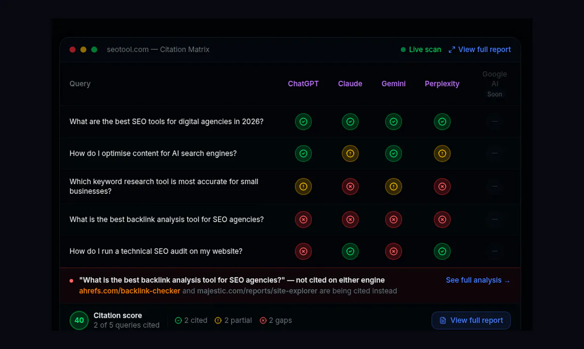Click the View full report button at bottom
The width and height of the screenshot is (584, 349).
pyautogui.click(x=471, y=321)
